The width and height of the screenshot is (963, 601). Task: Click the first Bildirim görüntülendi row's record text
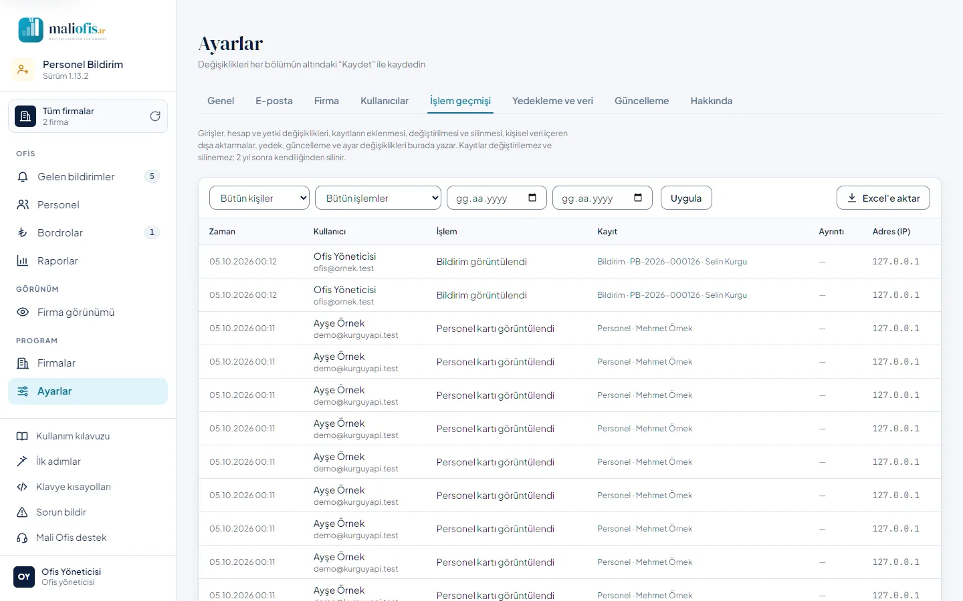pyautogui.click(x=672, y=262)
